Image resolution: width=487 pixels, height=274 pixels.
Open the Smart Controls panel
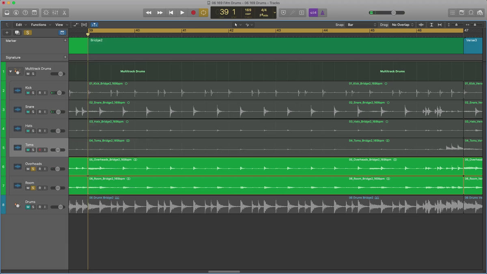pyautogui.click(x=45, y=13)
